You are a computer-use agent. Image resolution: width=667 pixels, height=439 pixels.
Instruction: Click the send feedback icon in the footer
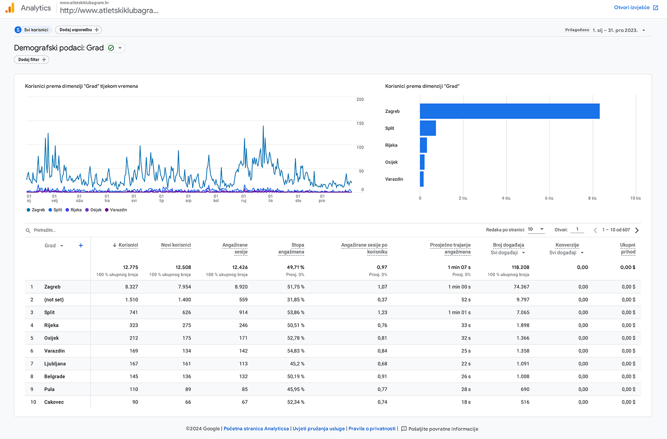click(404, 429)
